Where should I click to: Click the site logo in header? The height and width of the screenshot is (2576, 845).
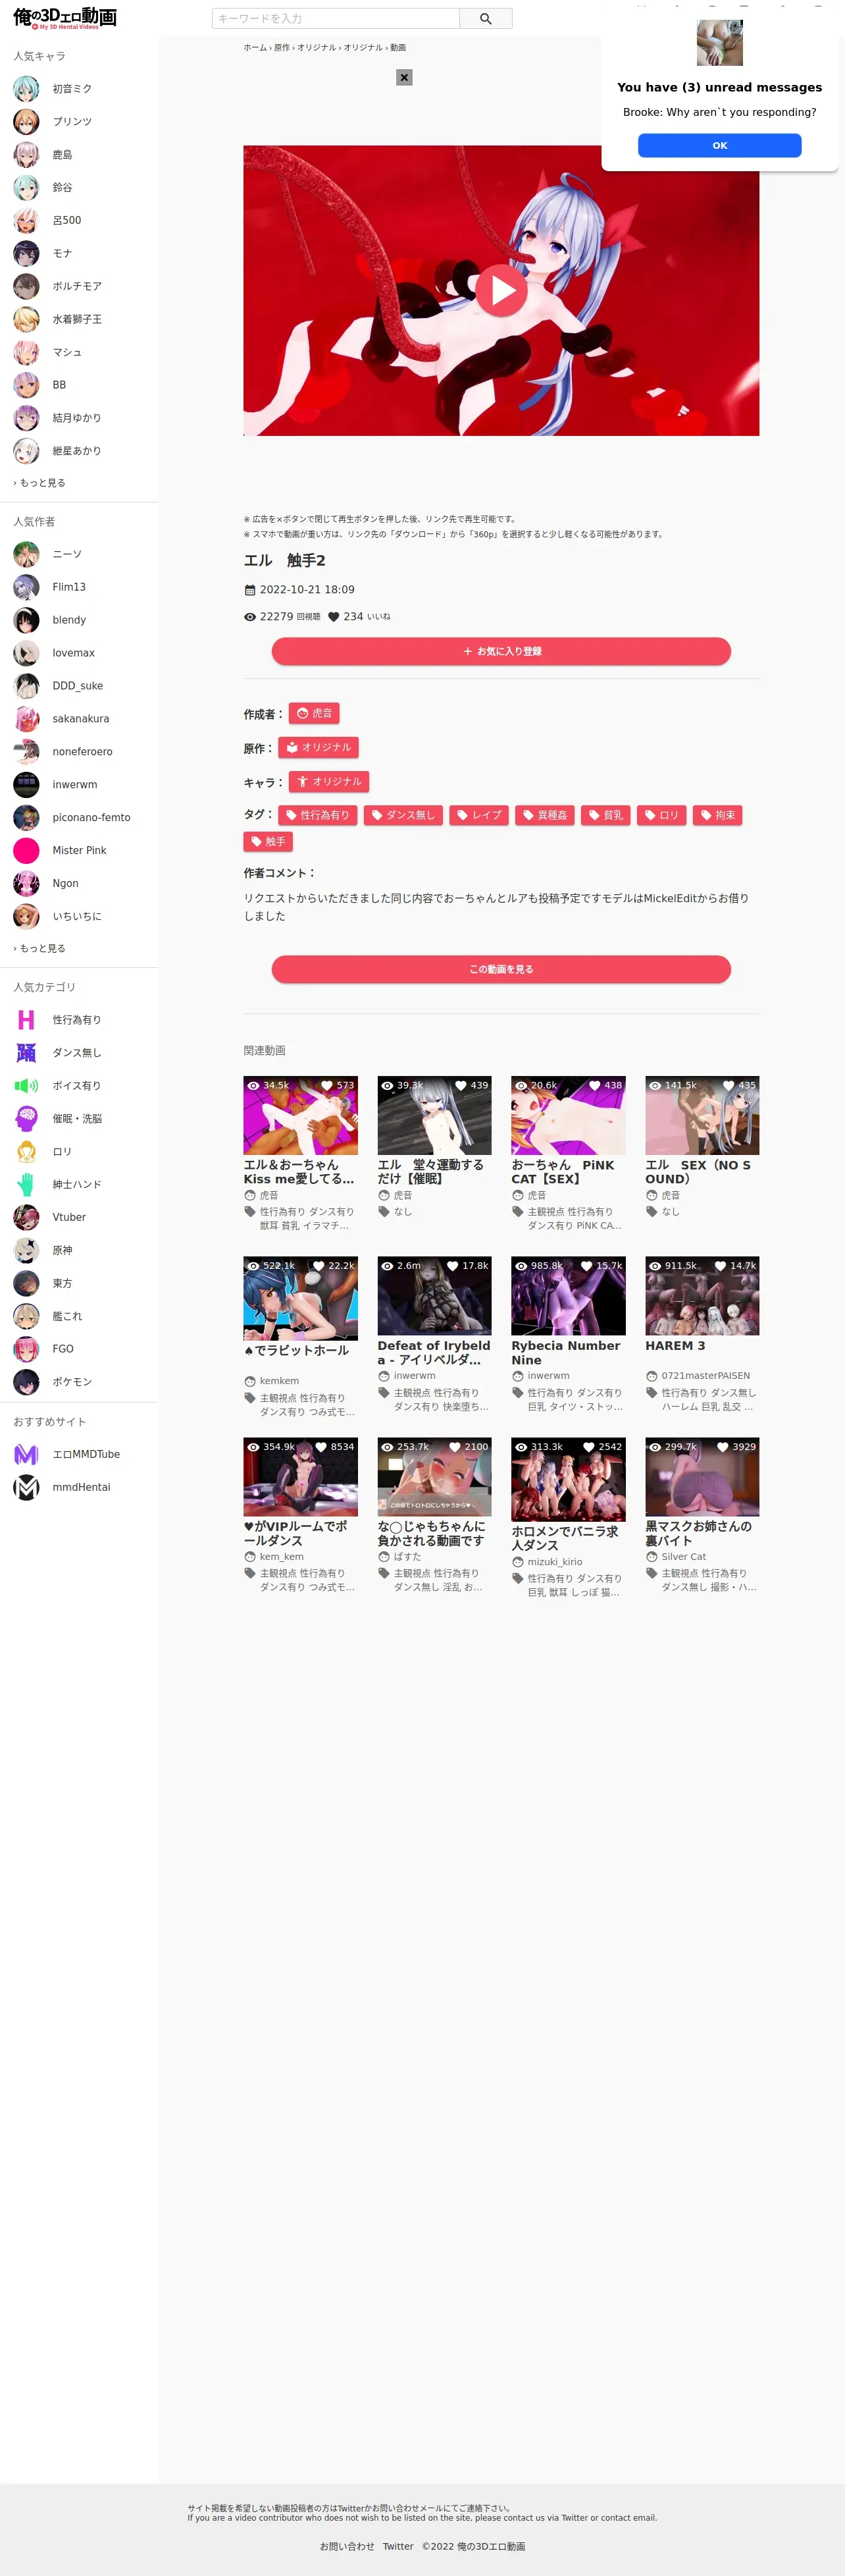pos(65,18)
